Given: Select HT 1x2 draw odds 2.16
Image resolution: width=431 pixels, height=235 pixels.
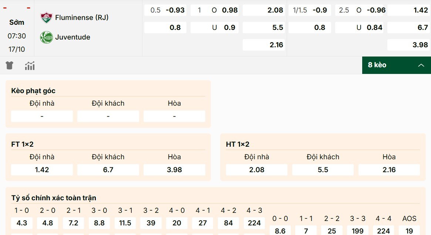Looking at the screenshot, I should (x=389, y=170).
